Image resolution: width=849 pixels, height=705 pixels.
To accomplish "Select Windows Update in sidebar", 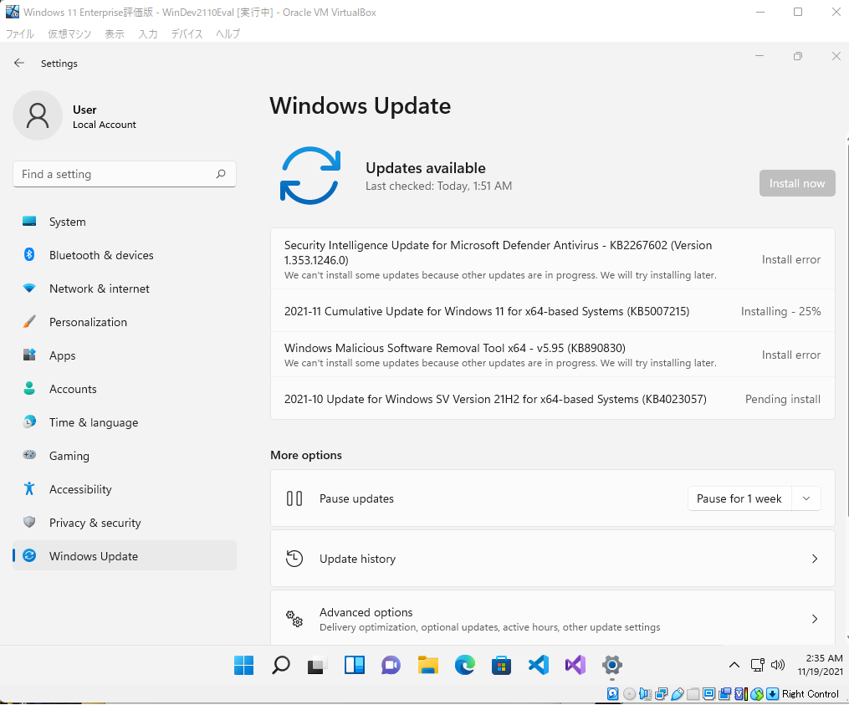I will [x=125, y=556].
